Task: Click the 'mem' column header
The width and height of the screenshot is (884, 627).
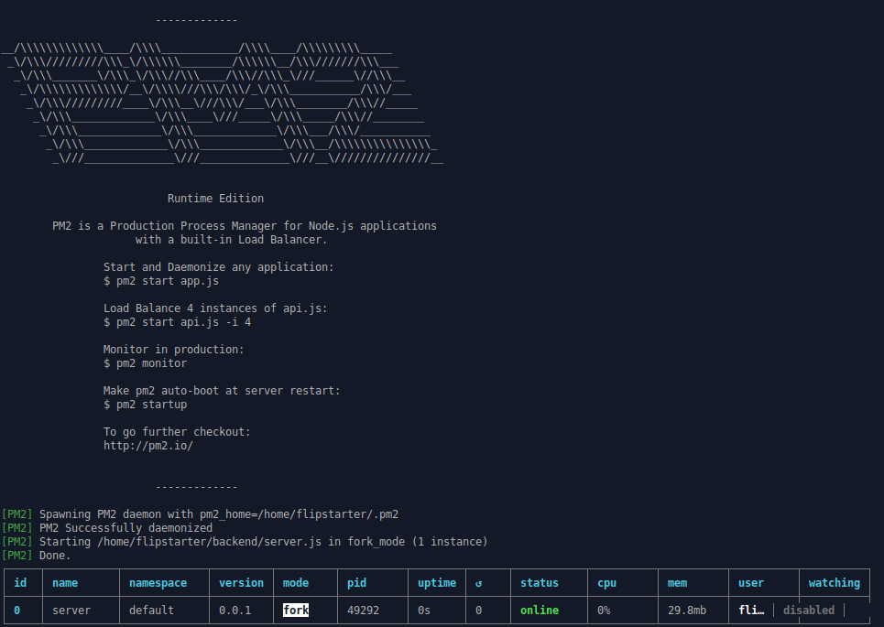Action: click(678, 583)
